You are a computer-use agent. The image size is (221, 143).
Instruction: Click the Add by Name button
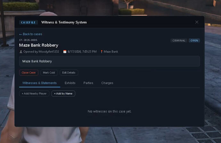[63, 94]
